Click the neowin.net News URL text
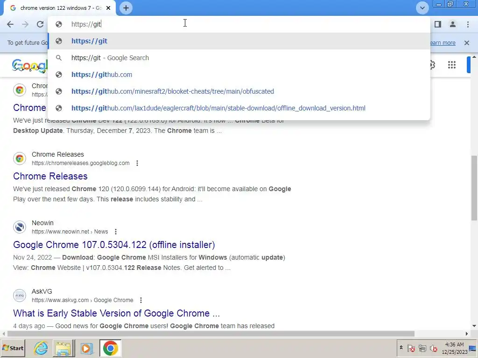The width and height of the screenshot is (478, 358). [x=70, y=232]
